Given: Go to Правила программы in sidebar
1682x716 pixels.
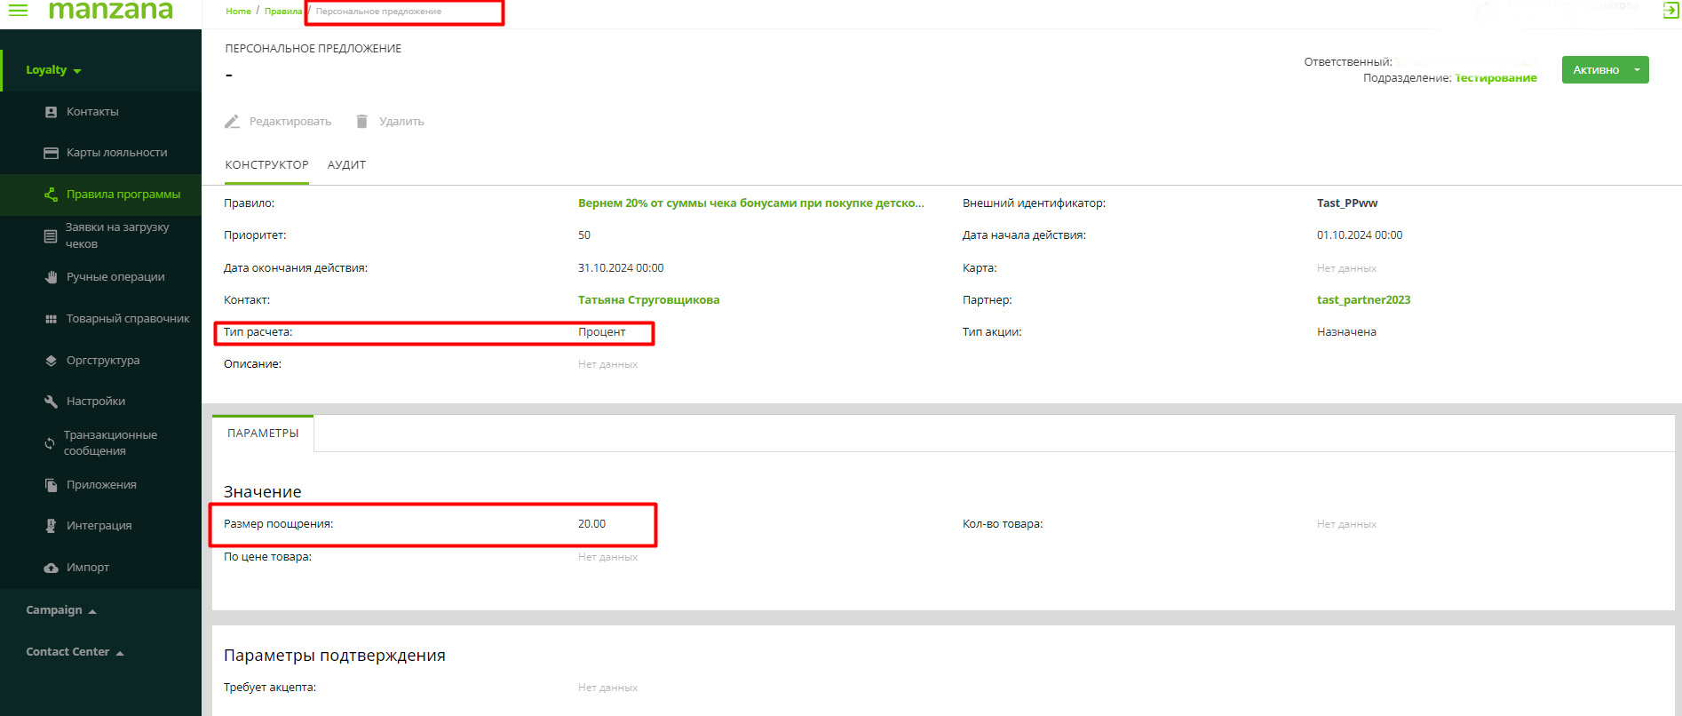Looking at the screenshot, I should click(x=123, y=195).
